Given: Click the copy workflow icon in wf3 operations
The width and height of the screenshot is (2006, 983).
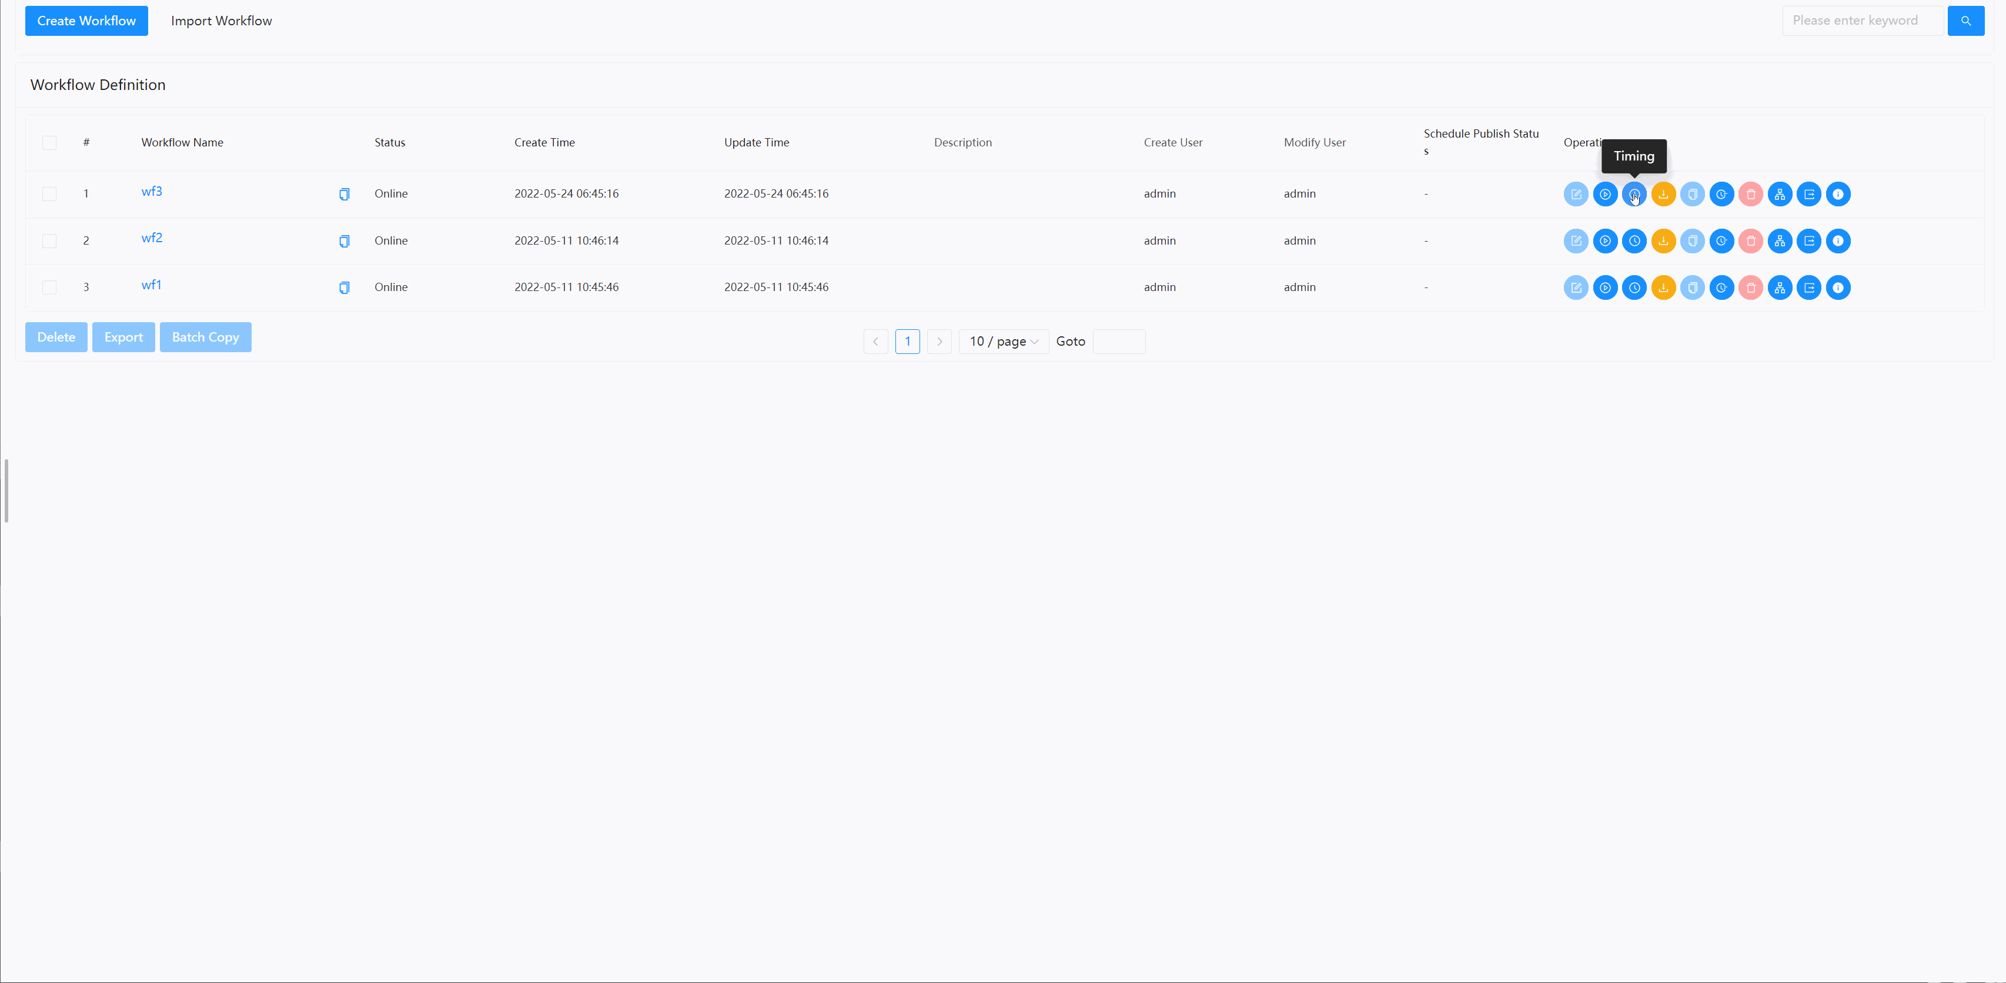Looking at the screenshot, I should pos(1692,194).
